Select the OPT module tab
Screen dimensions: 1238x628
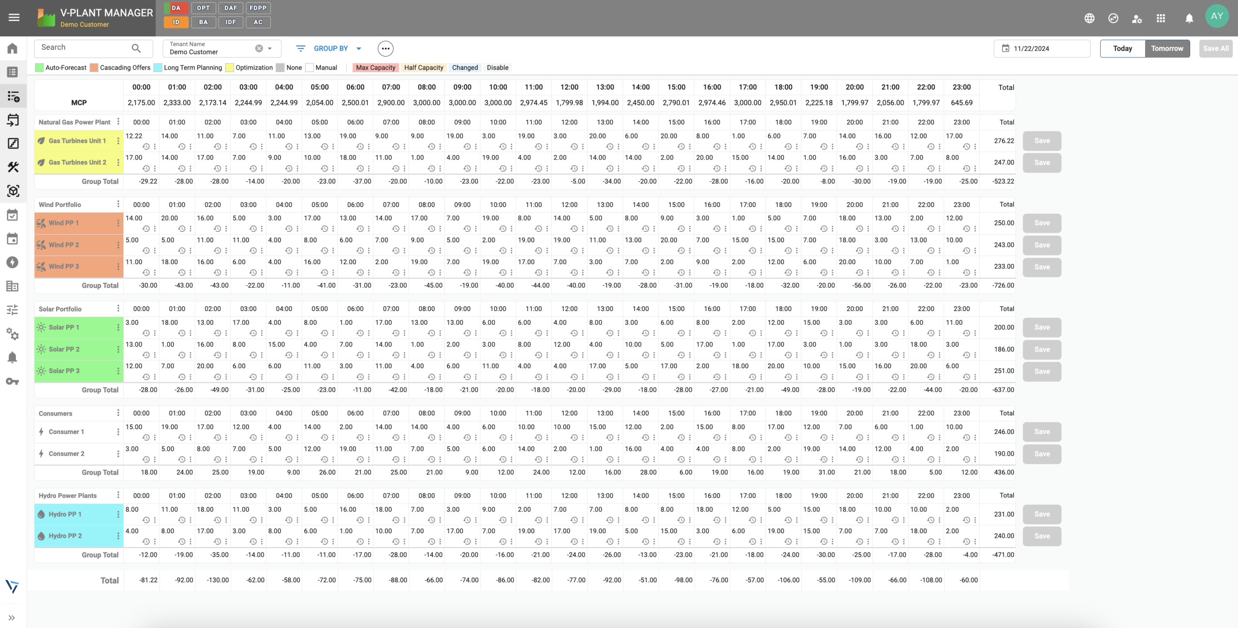(204, 8)
